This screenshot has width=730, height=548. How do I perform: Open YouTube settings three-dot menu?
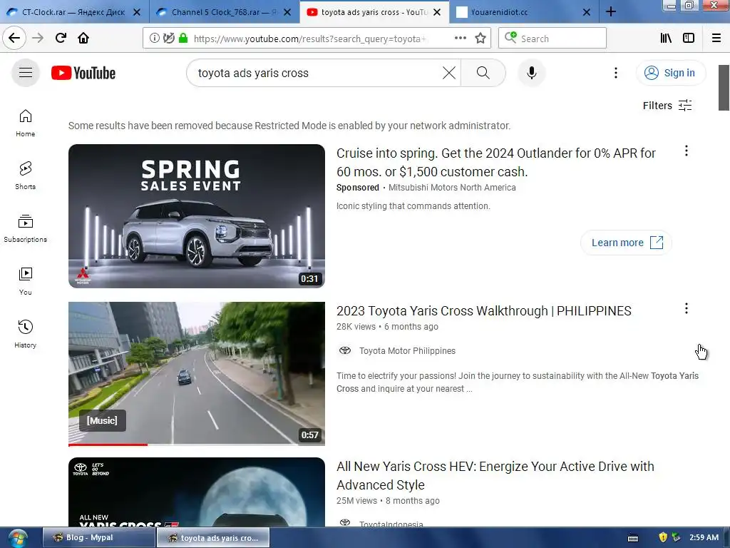click(616, 73)
